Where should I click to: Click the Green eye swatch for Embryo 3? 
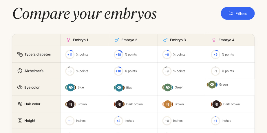click(x=168, y=87)
